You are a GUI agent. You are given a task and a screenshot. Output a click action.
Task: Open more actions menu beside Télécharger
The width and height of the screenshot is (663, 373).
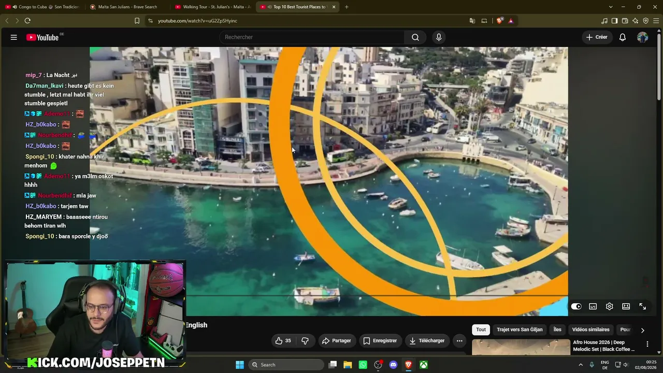[459, 341]
